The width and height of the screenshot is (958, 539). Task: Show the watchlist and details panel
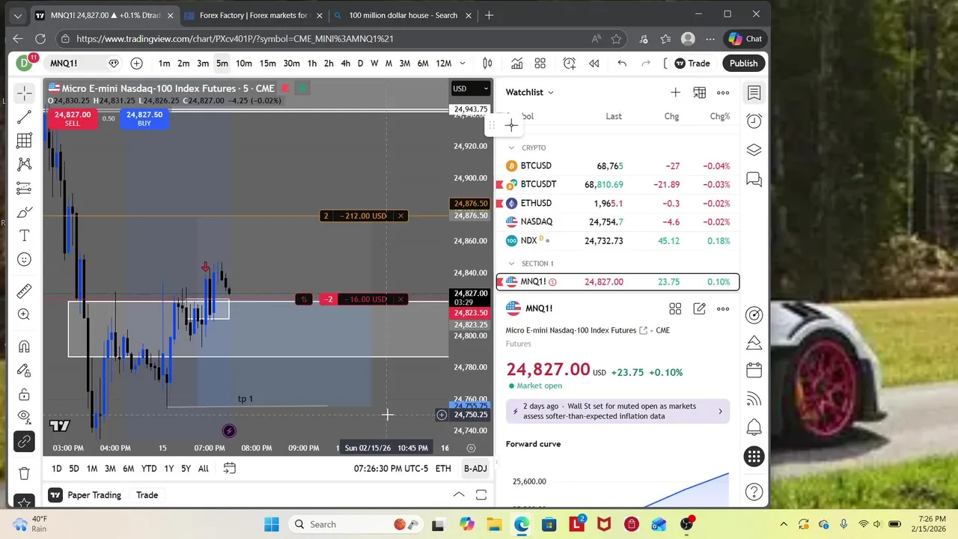[x=754, y=92]
